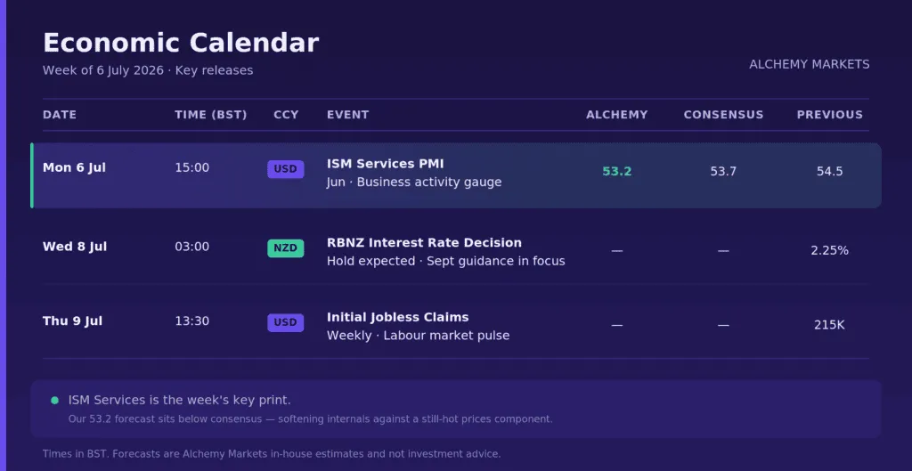
Task: Click the CONSENSUS column header
Action: point(723,115)
